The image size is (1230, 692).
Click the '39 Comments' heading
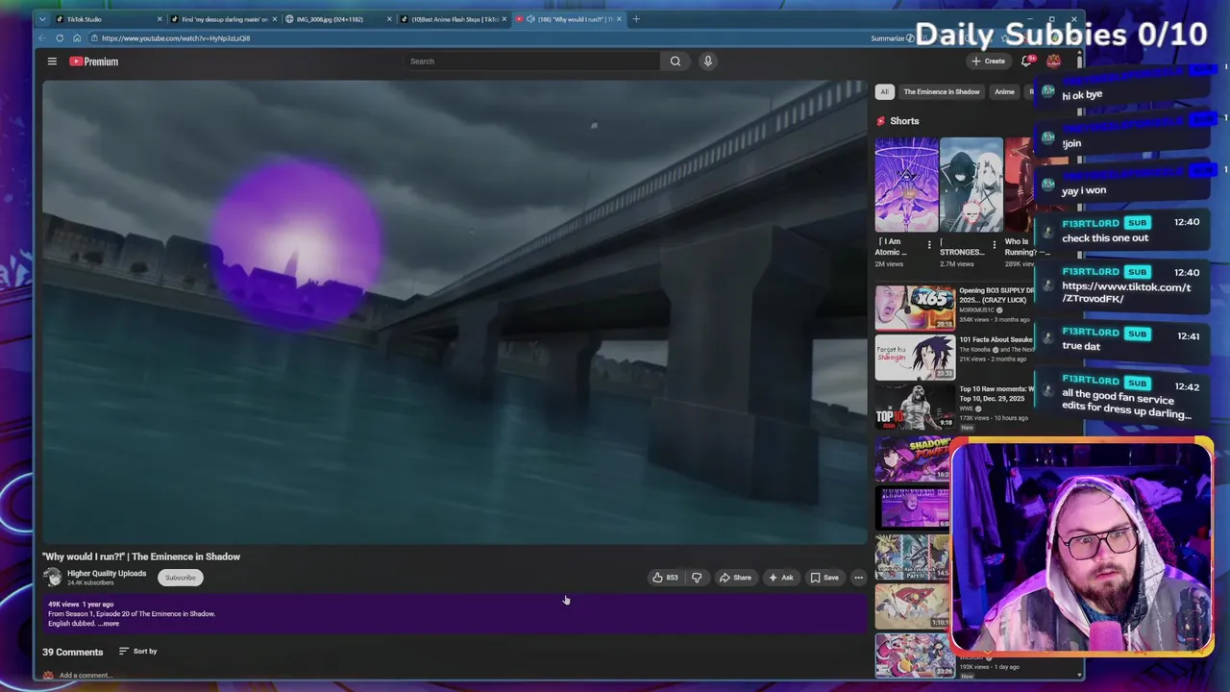(72, 652)
